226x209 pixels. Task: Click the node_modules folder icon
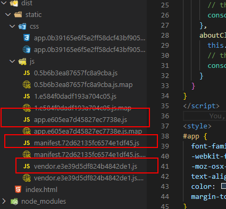point(14,202)
